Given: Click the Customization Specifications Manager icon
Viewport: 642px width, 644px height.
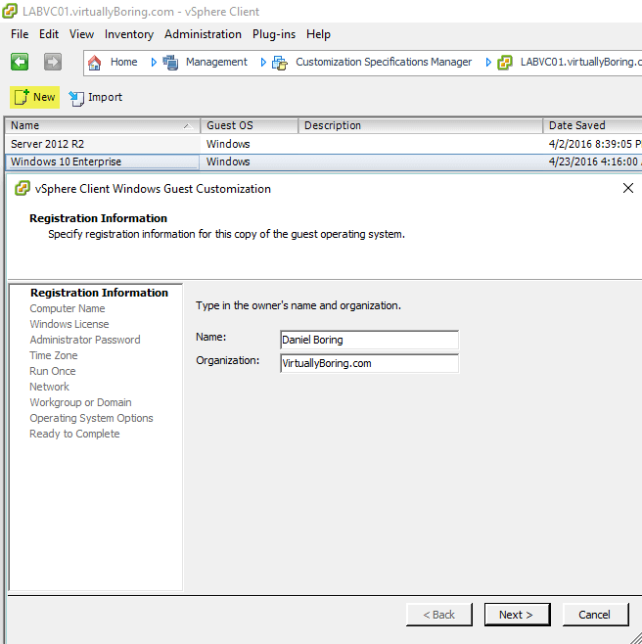Looking at the screenshot, I should pyautogui.click(x=280, y=63).
